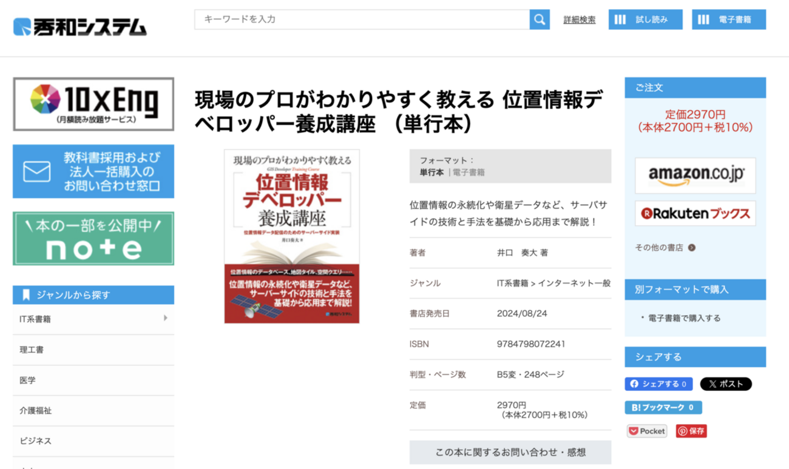Click the magnifying glass search icon
789x469 pixels.
538,19
